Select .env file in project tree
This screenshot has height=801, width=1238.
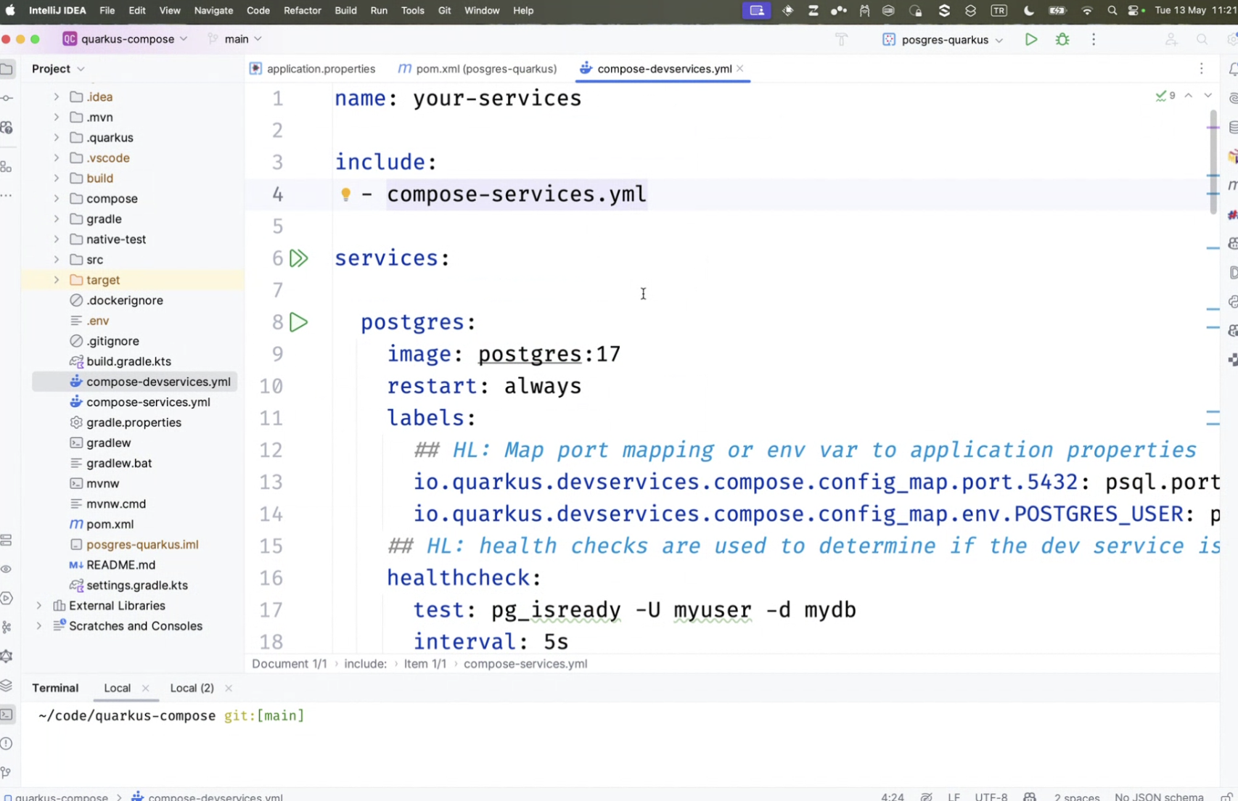coord(97,321)
